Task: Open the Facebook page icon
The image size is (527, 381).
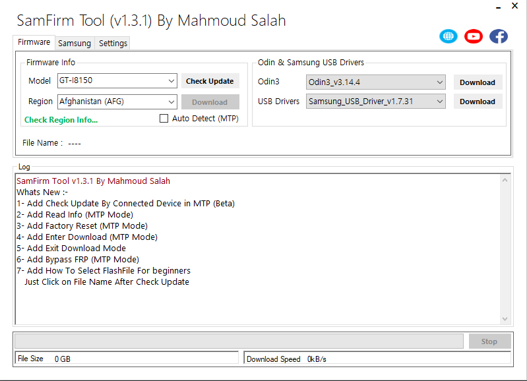Action: coord(499,36)
